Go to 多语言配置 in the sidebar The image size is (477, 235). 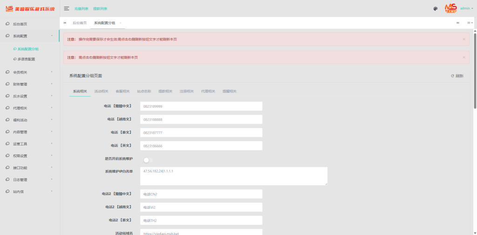26,59
